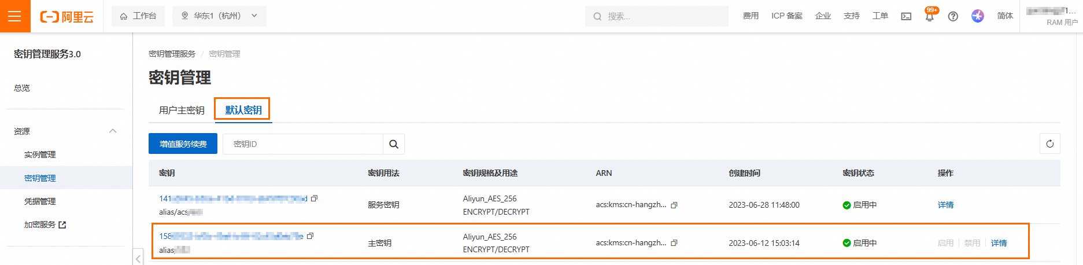Screen dimensions: 1083x265
Task: Open the key ID starting with 141
Action: [x=233, y=198]
